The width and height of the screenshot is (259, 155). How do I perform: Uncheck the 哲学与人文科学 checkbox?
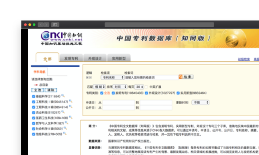(33, 123)
